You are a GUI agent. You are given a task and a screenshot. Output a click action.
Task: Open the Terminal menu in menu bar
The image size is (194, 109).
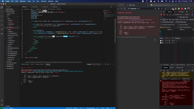[44, 1]
